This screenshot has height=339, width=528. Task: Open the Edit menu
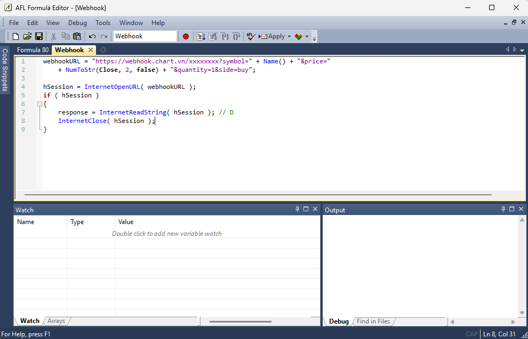tap(33, 23)
